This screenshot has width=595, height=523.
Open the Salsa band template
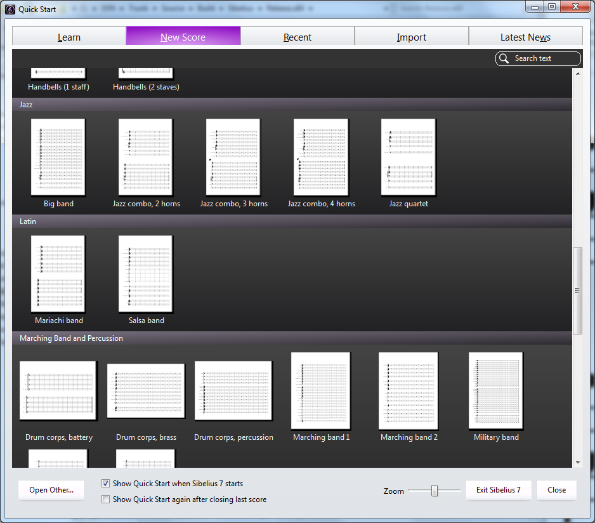click(146, 274)
